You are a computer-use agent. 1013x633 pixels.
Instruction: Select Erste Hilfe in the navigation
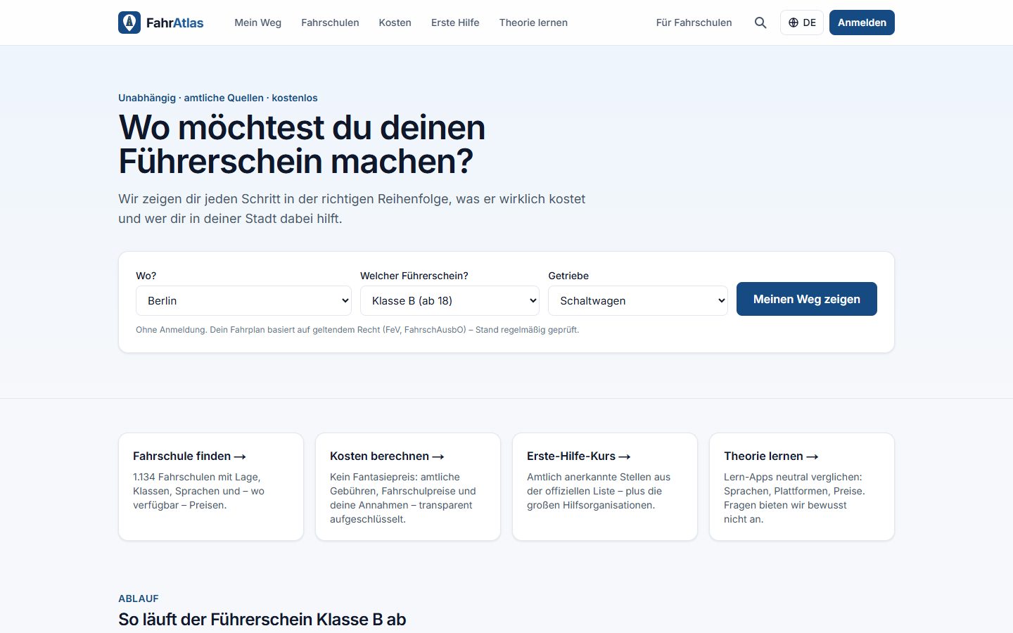pyautogui.click(x=455, y=23)
